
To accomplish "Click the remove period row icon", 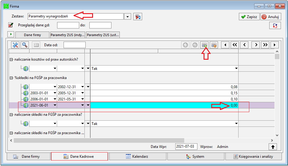I will (x=214, y=45).
